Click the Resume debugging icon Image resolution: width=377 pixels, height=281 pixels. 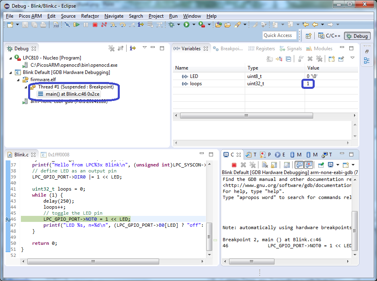76,25
